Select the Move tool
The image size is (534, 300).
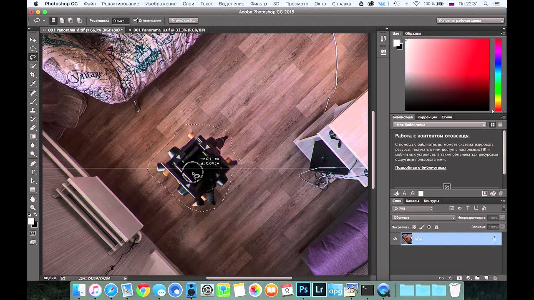[33, 40]
